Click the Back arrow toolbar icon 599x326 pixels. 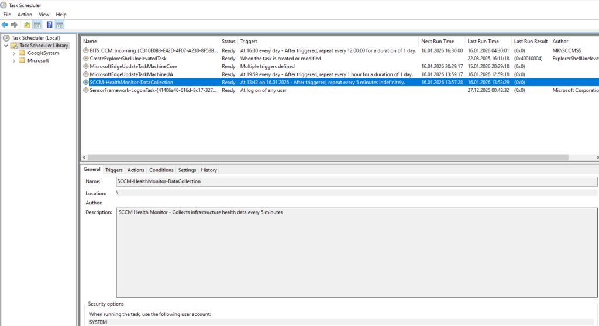tap(5, 25)
